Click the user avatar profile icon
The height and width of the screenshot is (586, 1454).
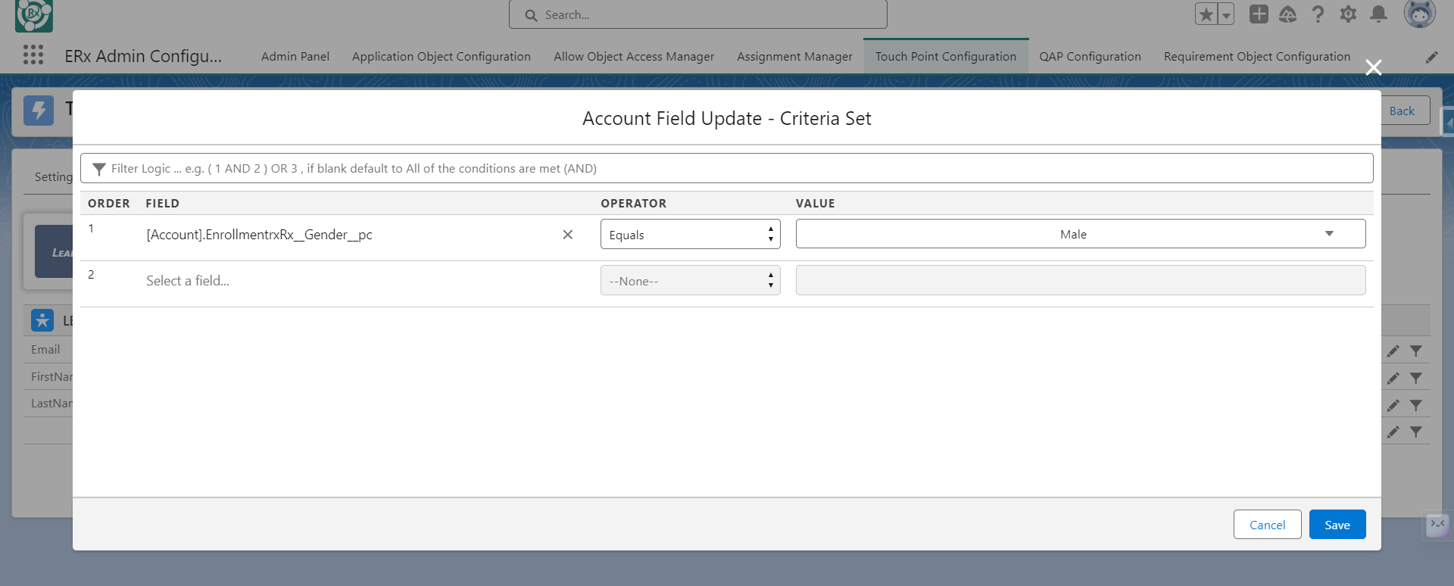[1419, 14]
